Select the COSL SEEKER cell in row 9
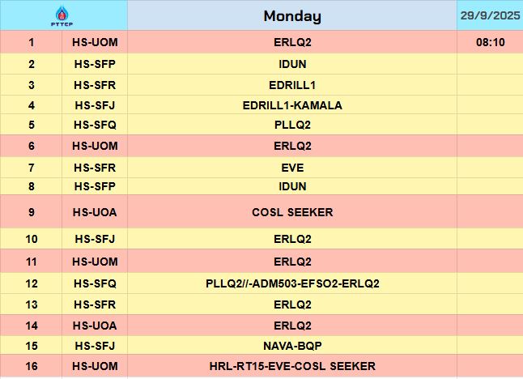The height and width of the screenshot is (379, 523). tap(292, 212)
